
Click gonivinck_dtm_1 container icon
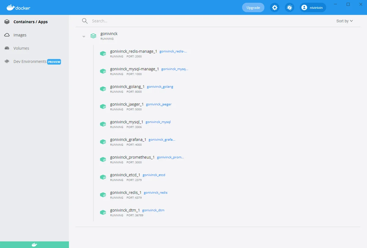pos(103,212)
